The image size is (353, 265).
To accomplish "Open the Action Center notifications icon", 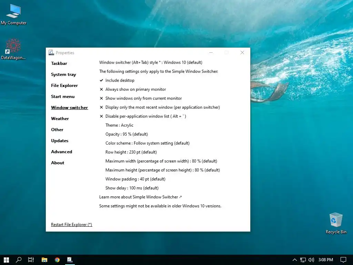I will coord(343,260).
